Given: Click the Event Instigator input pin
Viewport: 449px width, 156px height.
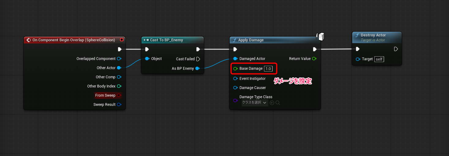Looking at the screenshot, I should (235, 79).
